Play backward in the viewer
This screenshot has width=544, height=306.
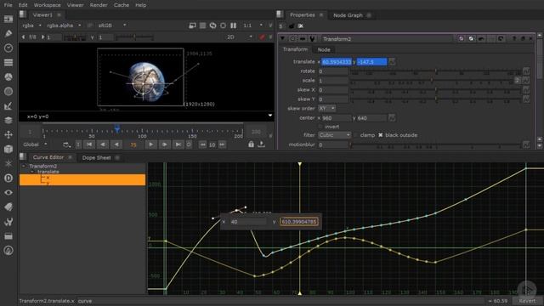coord(116,144)
